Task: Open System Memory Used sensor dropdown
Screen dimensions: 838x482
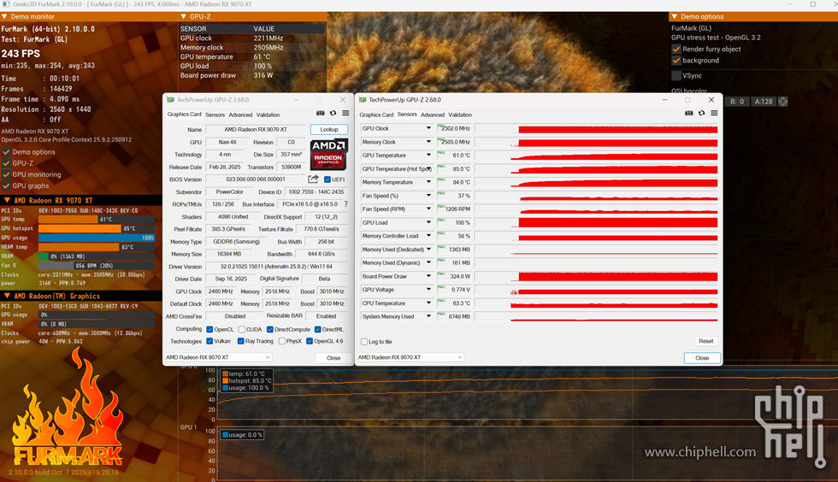Action: pos(428,316)
